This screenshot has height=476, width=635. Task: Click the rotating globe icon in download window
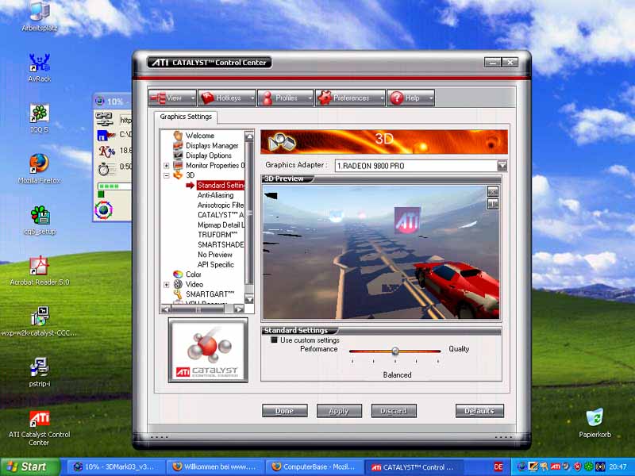104,210
